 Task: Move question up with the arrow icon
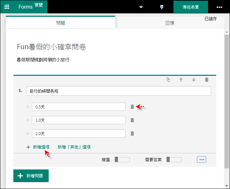pos(181,80)
